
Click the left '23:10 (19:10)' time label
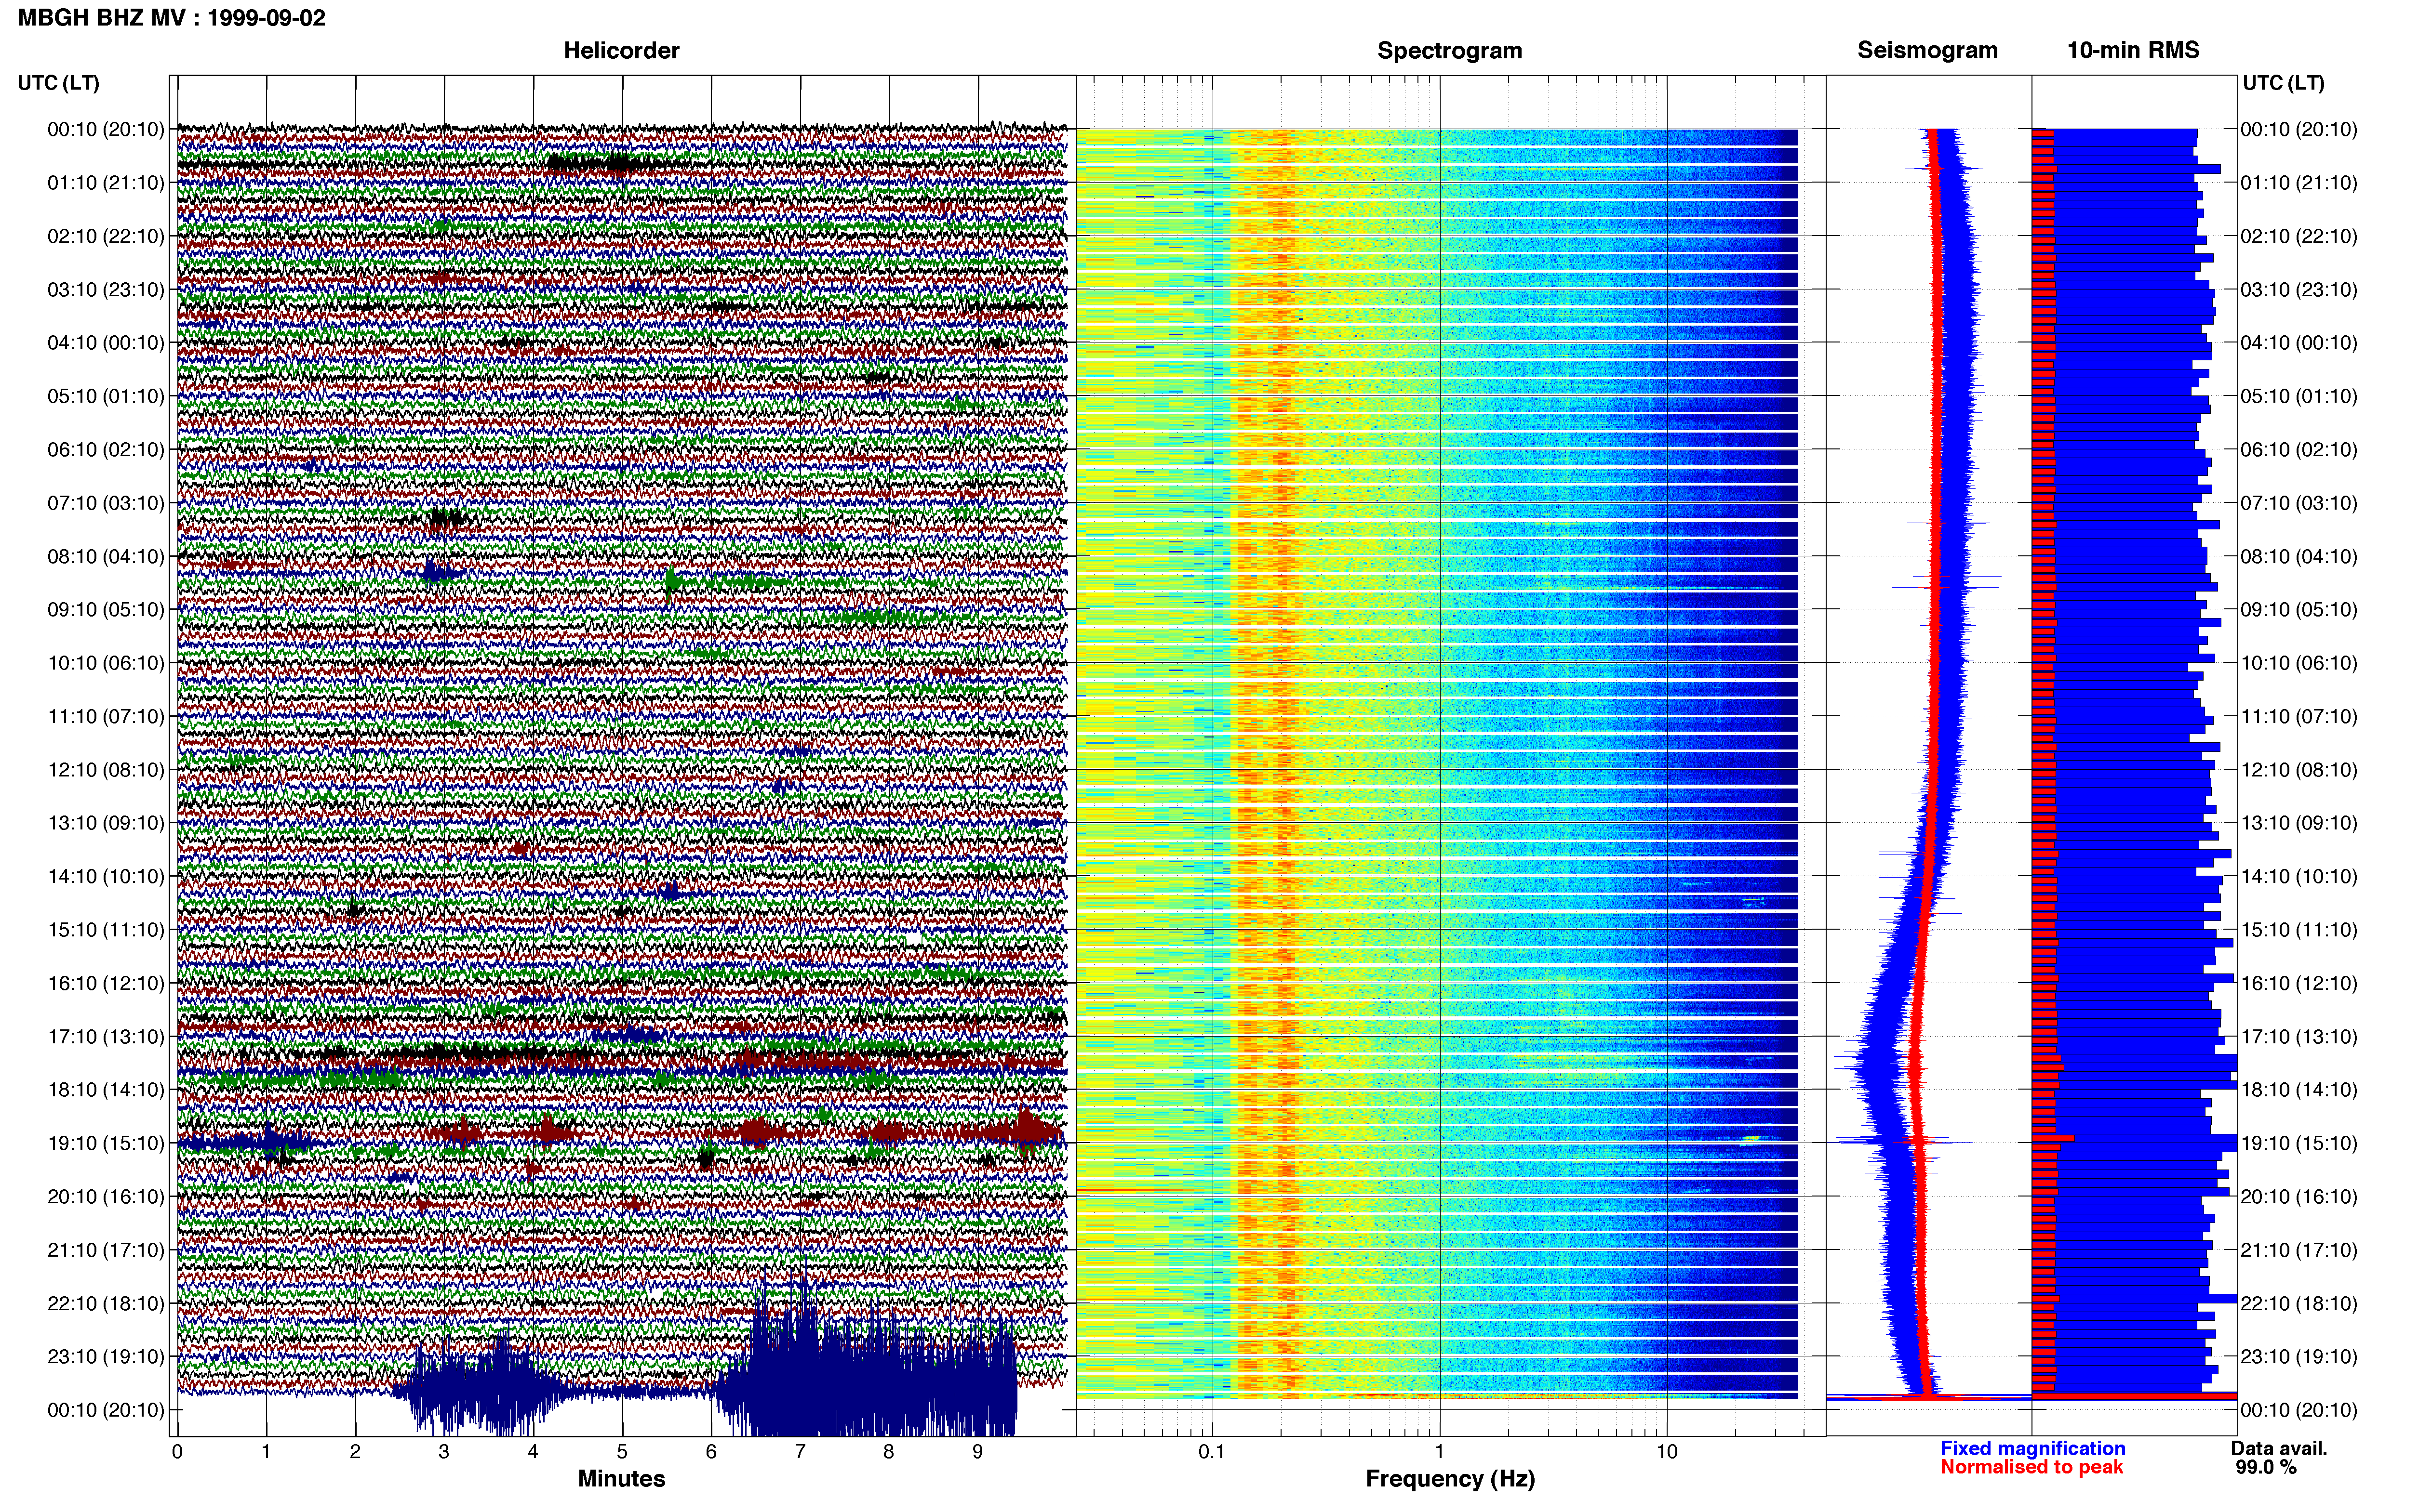[x=106, y=1357]
